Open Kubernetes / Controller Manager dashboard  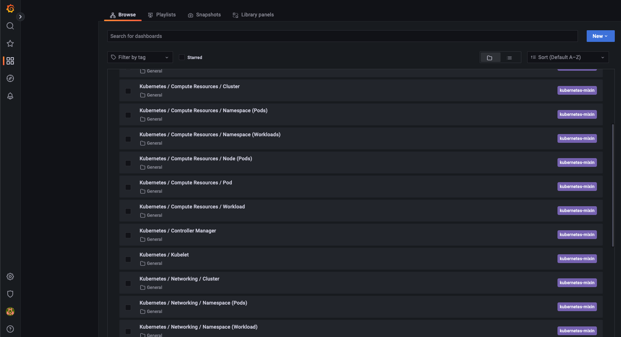[x=178, y=231]
